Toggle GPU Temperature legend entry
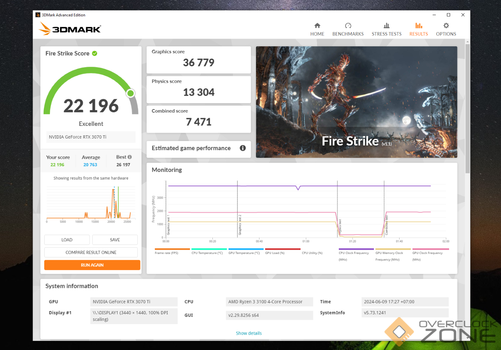 (244, 253)
